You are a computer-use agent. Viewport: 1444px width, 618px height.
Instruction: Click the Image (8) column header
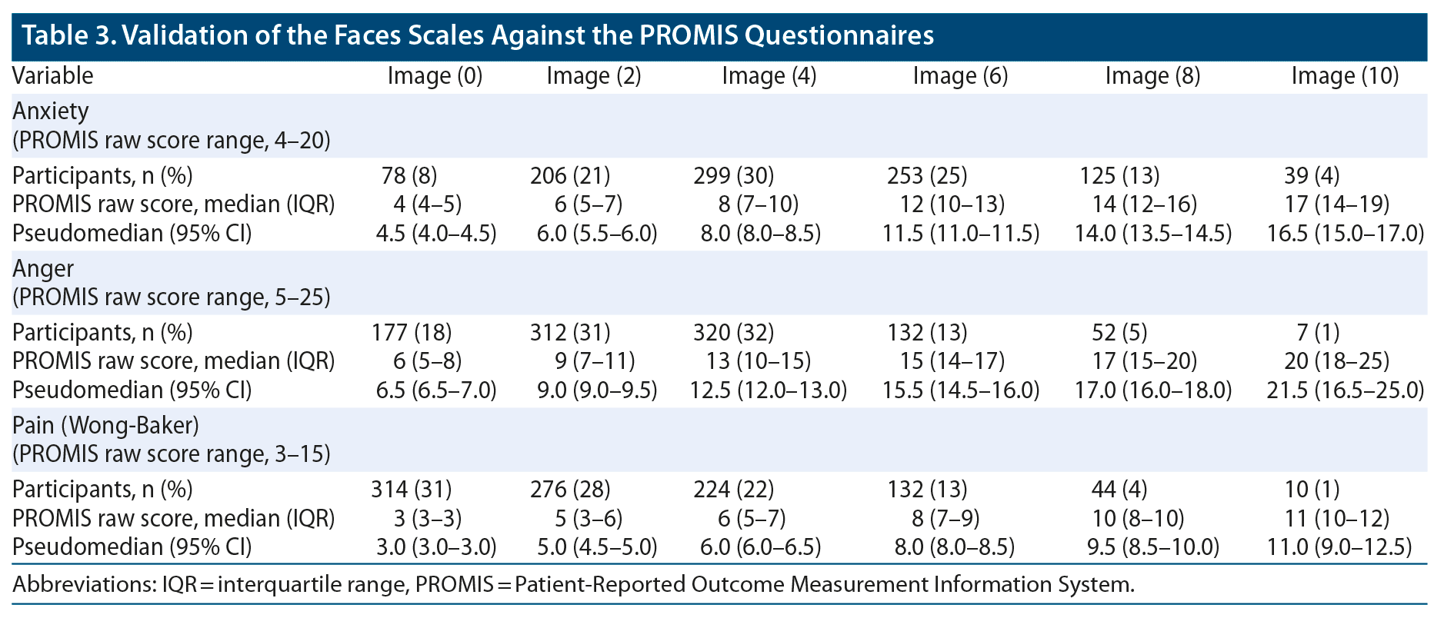1152,76
